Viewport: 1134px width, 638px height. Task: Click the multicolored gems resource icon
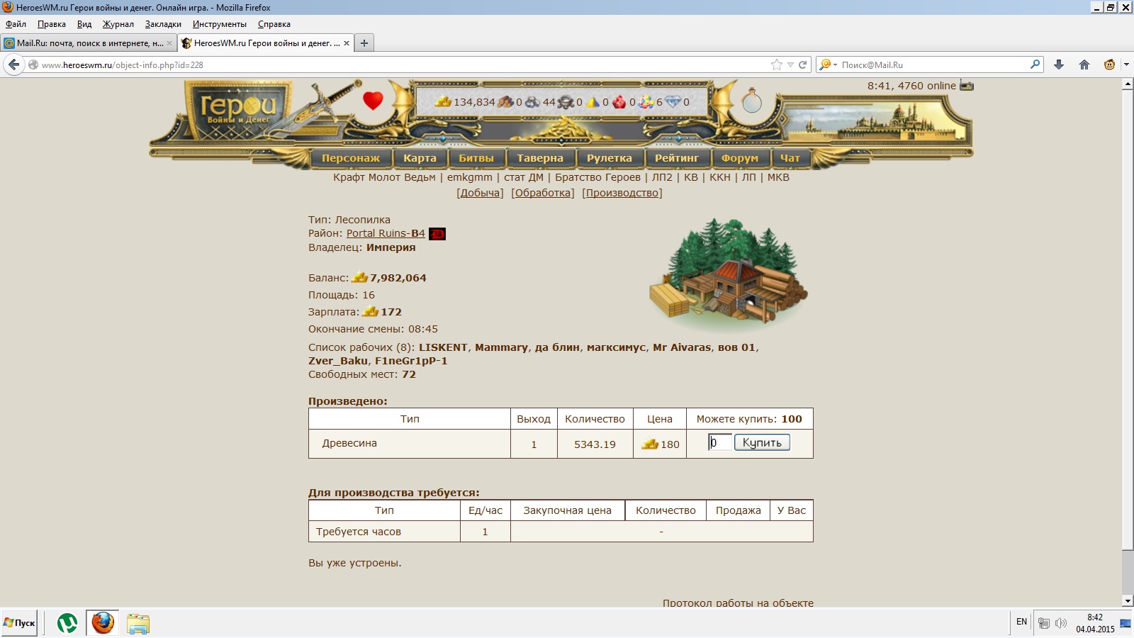click(x=646, y=102)
